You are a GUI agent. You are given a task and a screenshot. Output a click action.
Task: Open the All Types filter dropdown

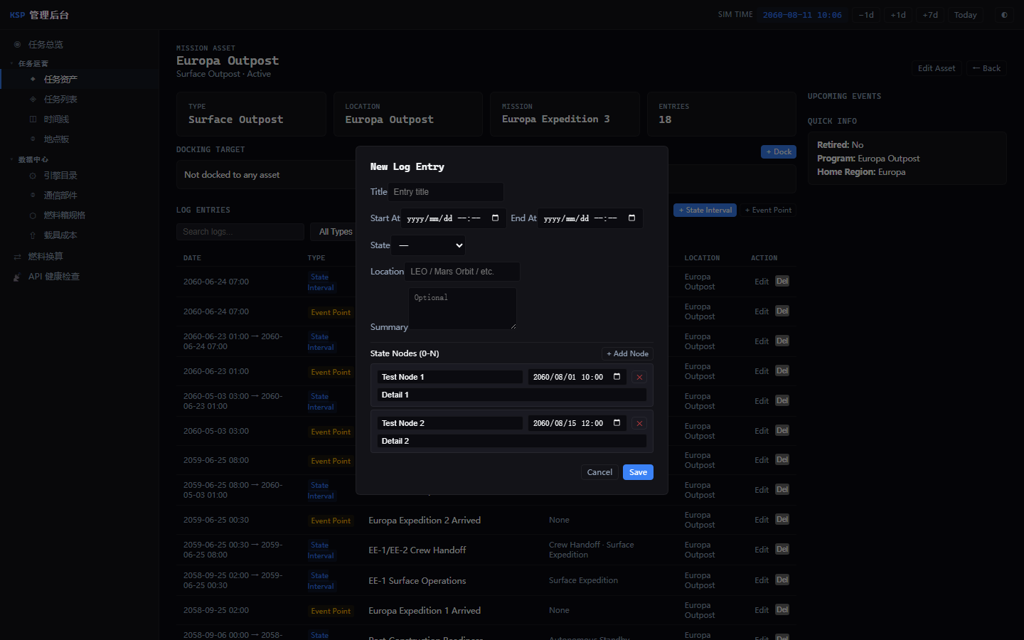(x=336, y=232)
